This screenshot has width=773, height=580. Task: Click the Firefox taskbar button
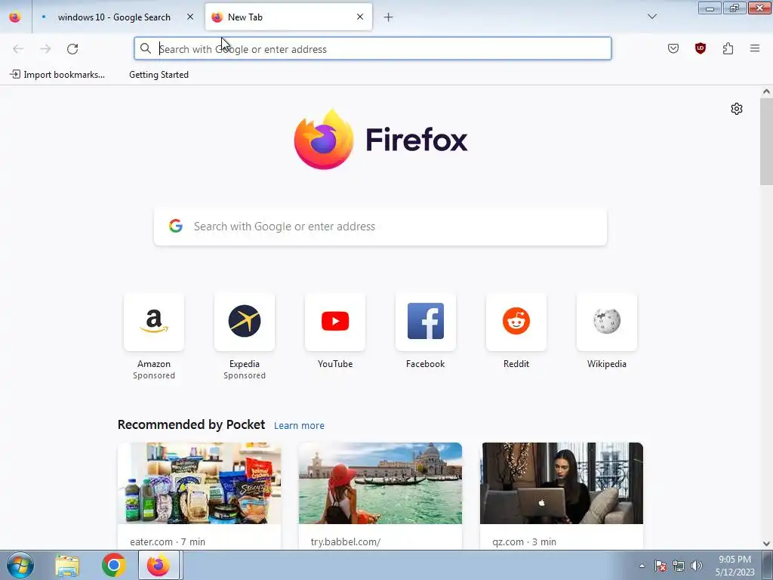pos(159,566)
